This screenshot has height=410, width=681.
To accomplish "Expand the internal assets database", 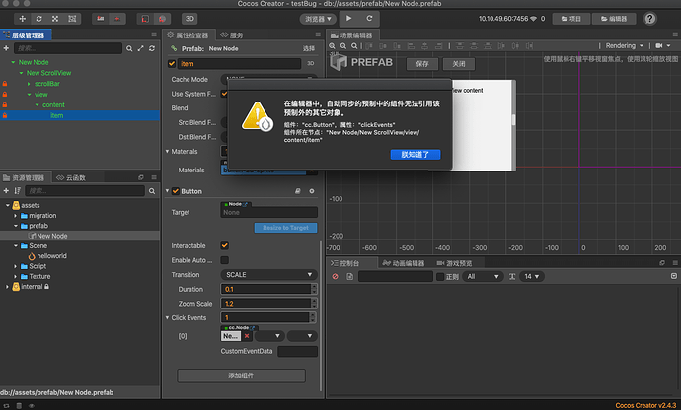I will coord(7,287).
